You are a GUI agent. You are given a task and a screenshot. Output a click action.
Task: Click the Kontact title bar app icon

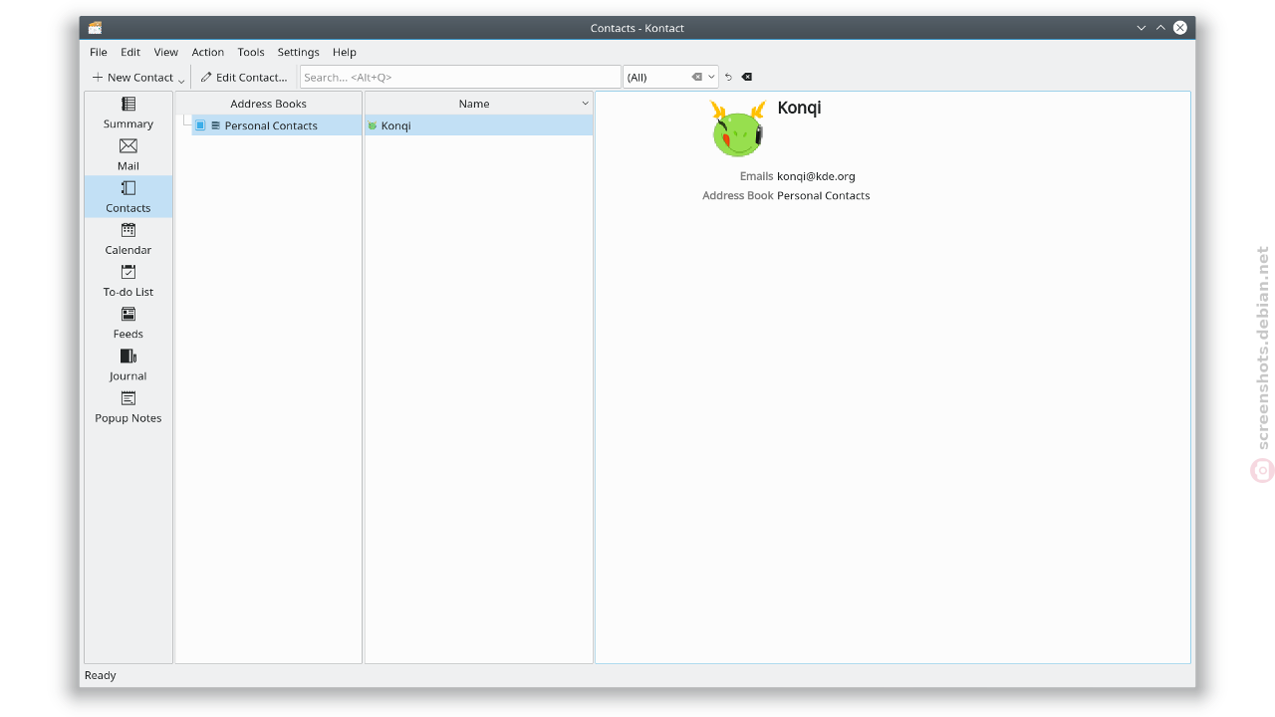coord(95,28)
